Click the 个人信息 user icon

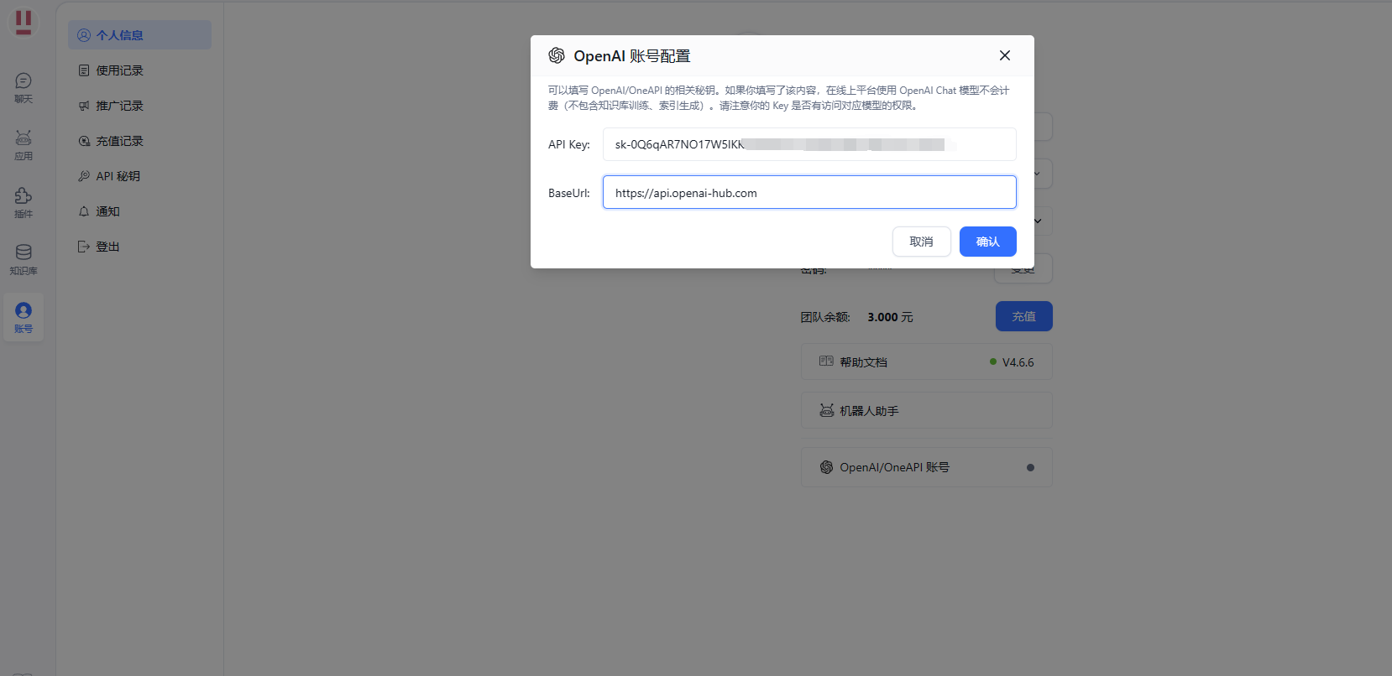click(x=84, y=35)
